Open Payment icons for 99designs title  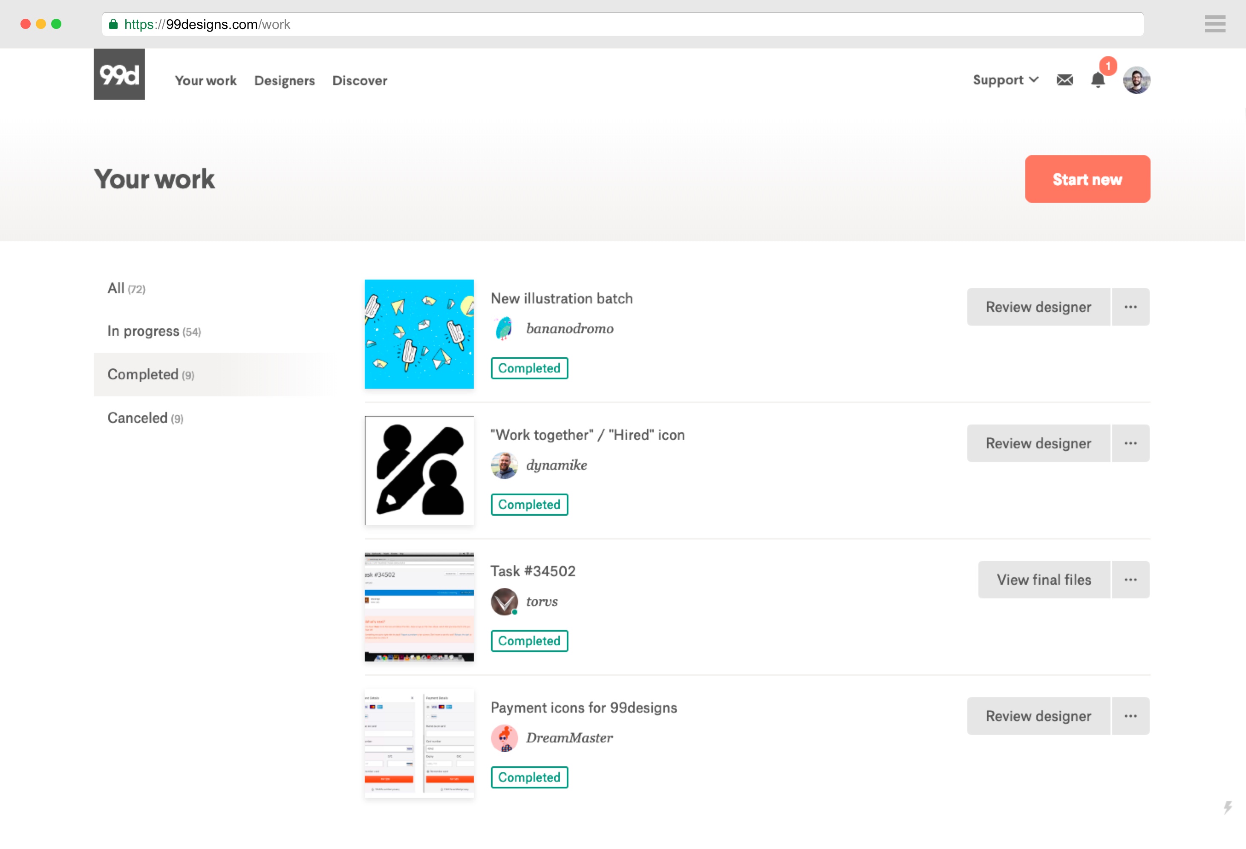click(x=584, y=707)
